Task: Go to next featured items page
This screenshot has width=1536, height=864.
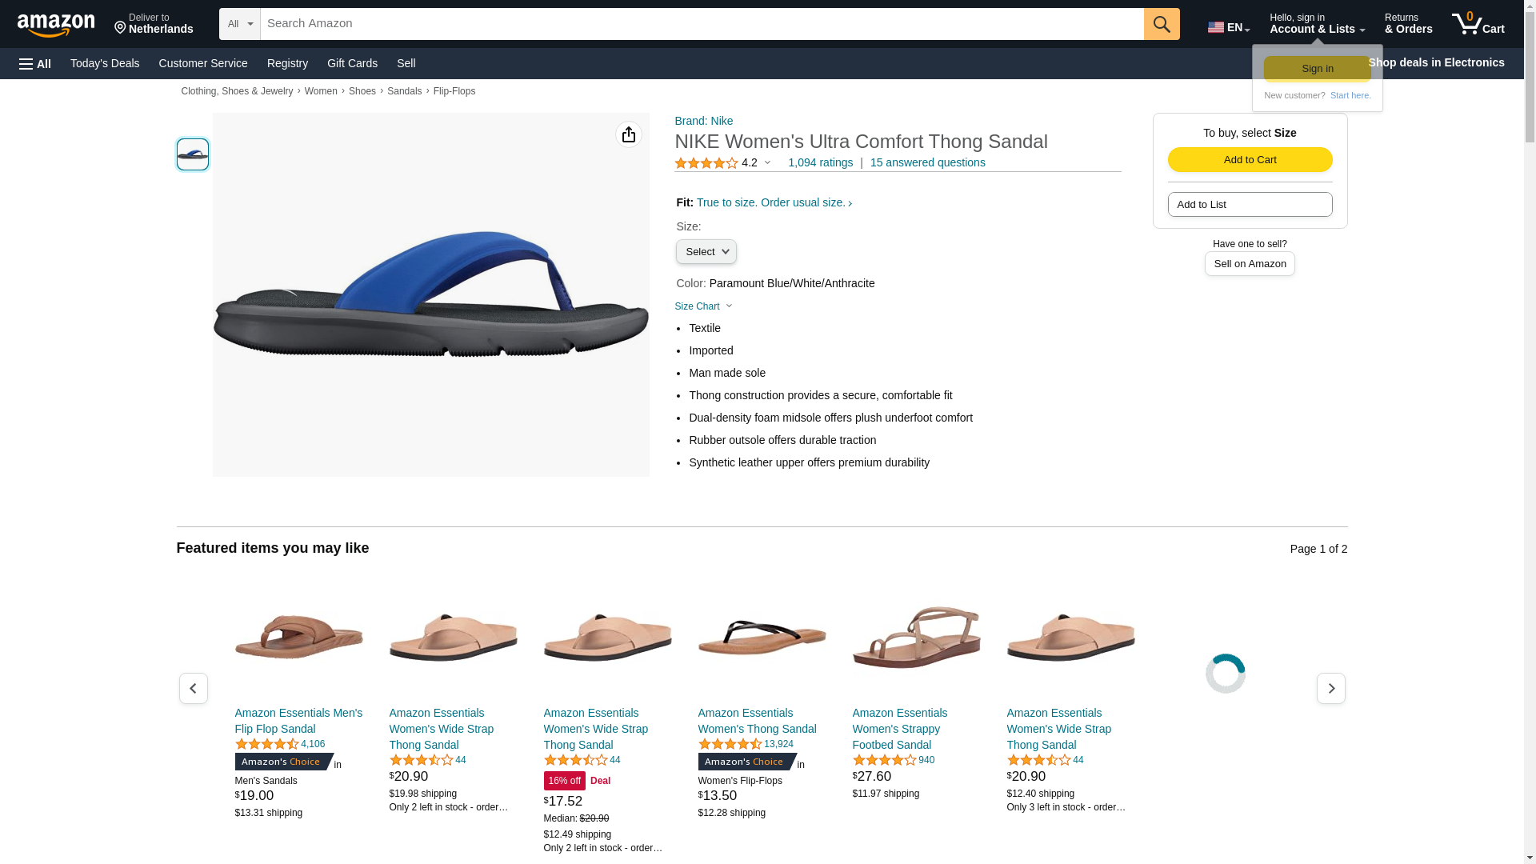Action: 1330,689
